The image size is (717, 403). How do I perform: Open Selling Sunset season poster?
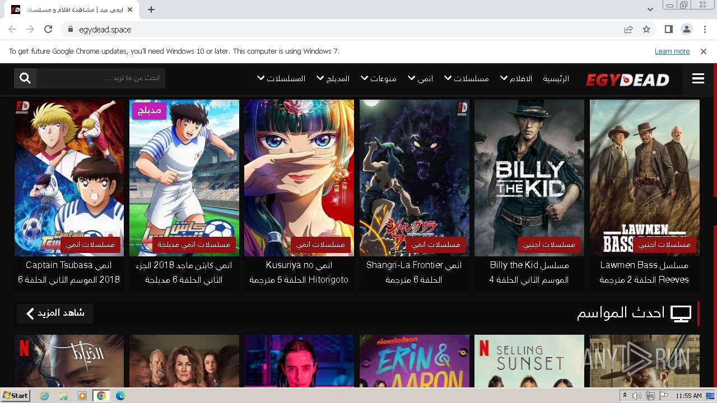coord(529,361)
